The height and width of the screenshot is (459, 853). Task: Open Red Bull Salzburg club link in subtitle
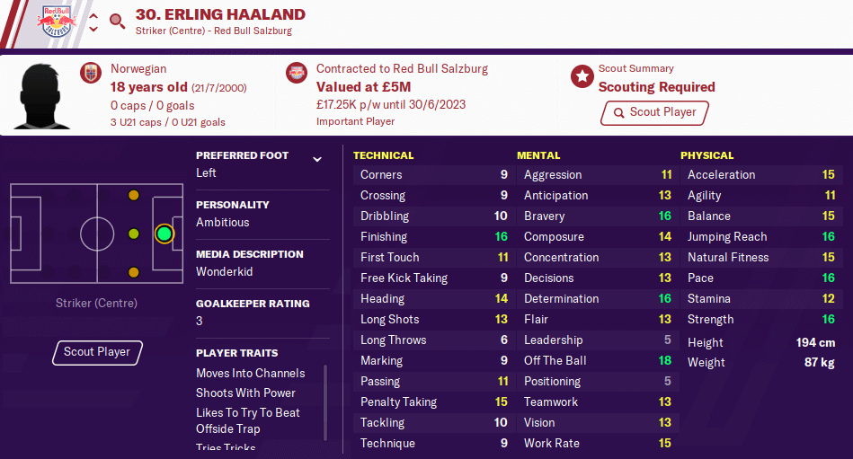pyautogui.click(x=253, y=31)
